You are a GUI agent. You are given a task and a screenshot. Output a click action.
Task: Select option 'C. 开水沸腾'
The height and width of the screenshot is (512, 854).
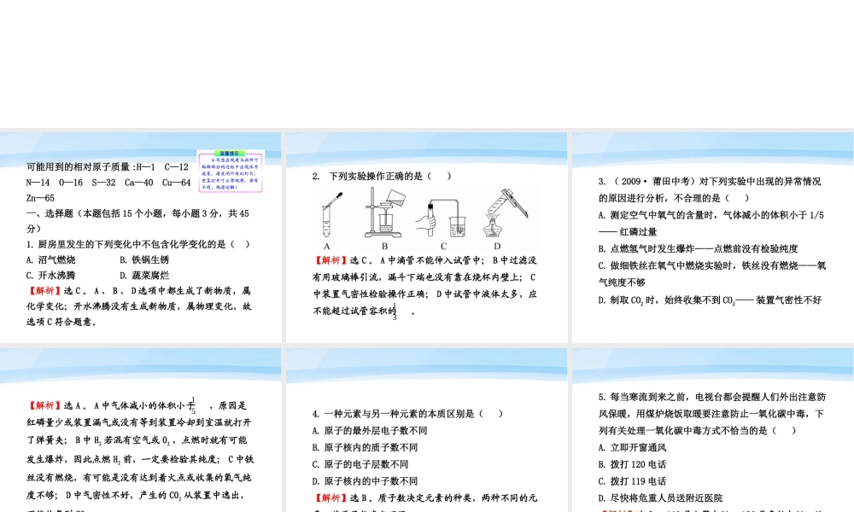(50, 276)
